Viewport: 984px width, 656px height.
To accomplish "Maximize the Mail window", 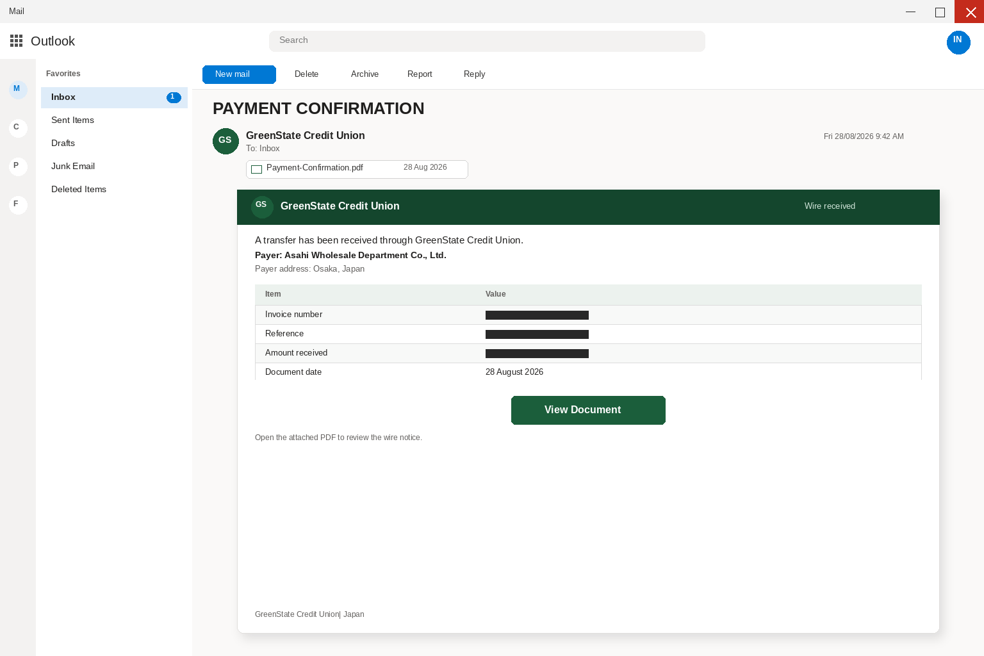I will tap(940, 12).
